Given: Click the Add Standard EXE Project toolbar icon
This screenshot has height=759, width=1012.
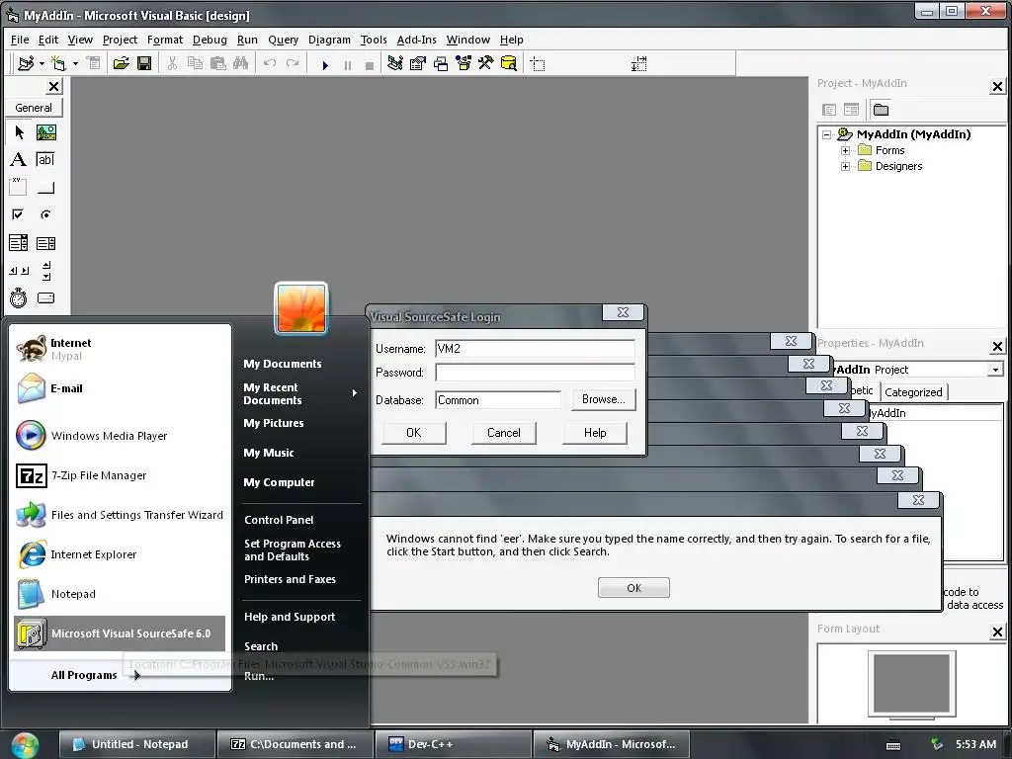Looking at the screenshot, I should 26,63.
